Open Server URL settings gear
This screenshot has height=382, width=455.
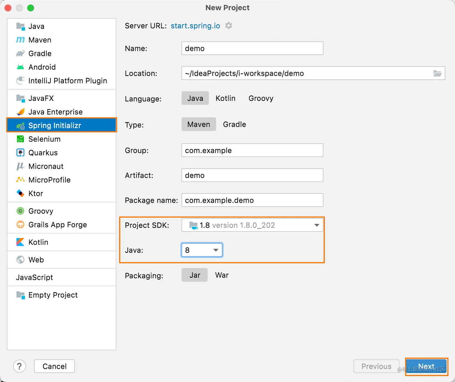coord(229,26)
